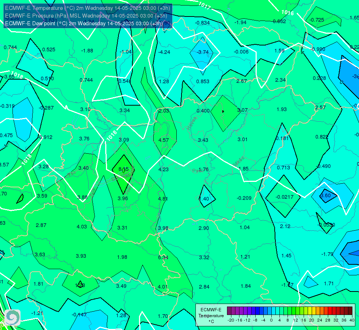Click the 0.822 temperature value

(x=322, y=137)
